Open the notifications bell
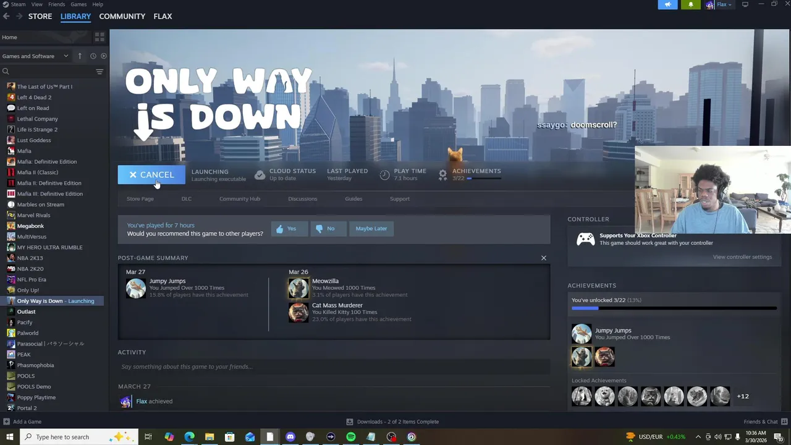791x445 pixels. [691, 5]
